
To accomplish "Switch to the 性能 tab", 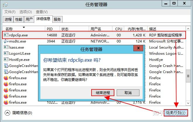I will pos(19,19).
